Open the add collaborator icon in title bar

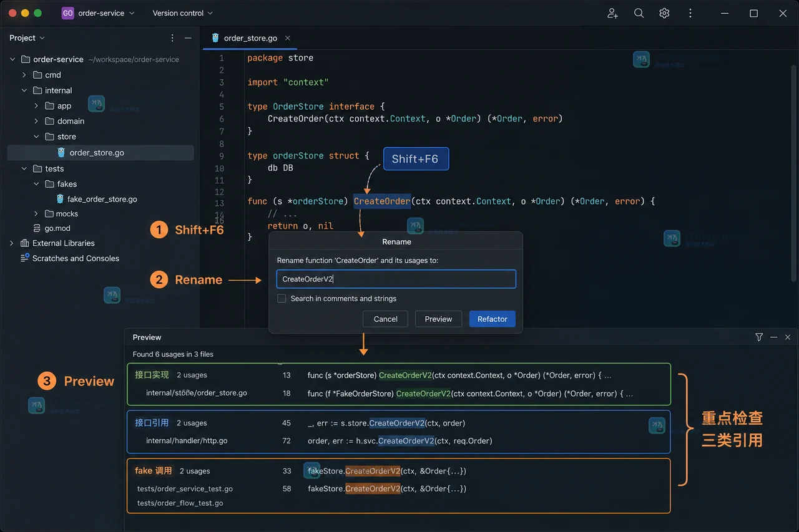612,13
